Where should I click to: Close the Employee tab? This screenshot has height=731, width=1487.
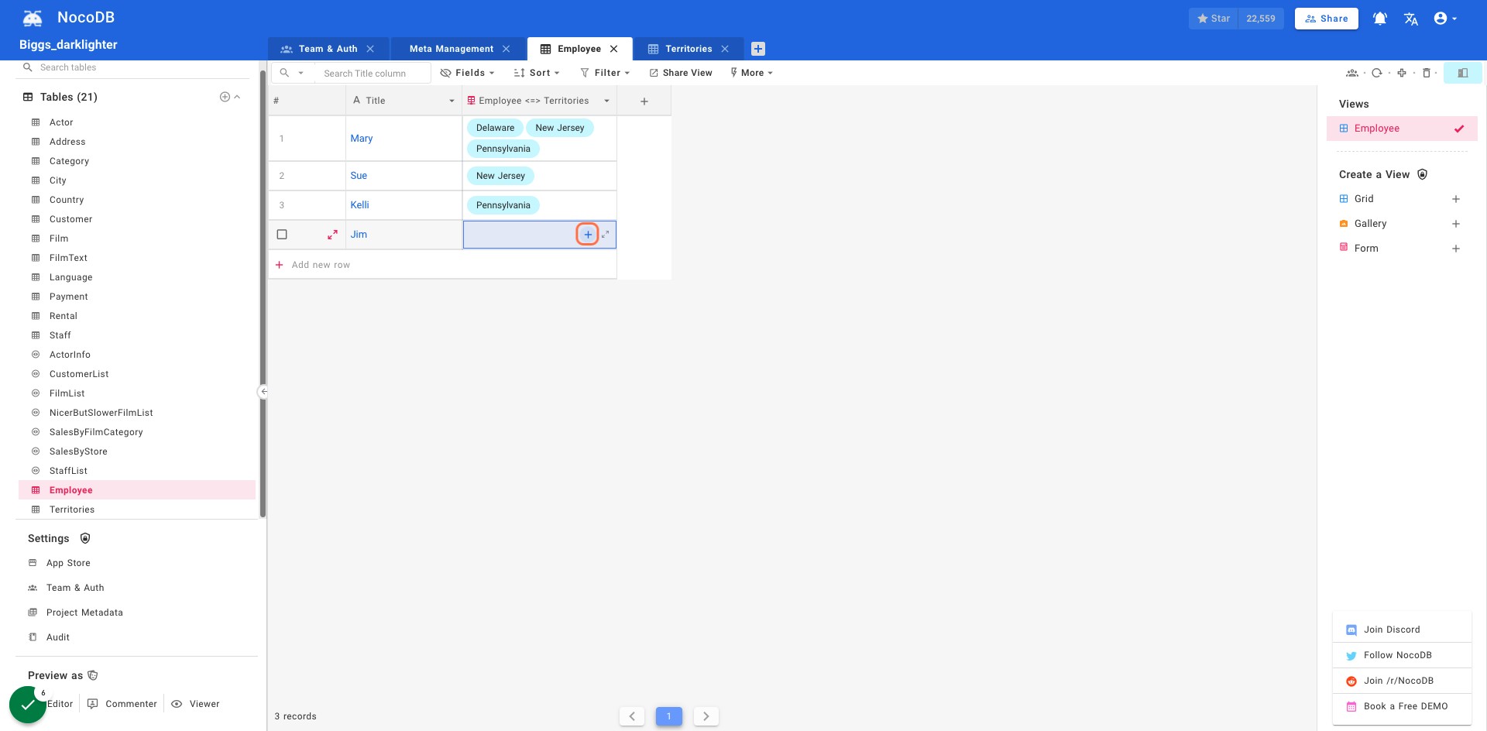pos(614,49)
